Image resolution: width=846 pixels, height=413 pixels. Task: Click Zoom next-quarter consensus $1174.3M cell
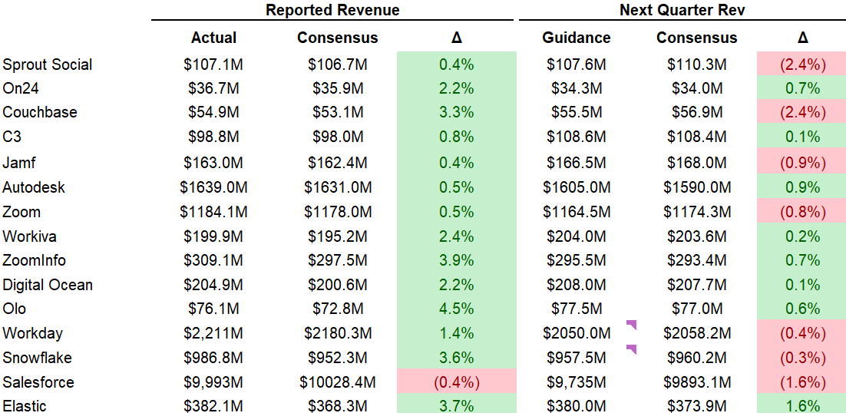click(697, 211)
